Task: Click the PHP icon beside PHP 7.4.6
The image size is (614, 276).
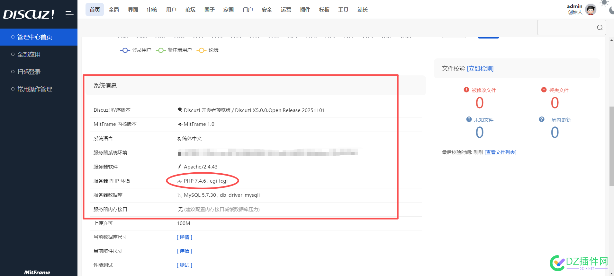Action: point(180,181)
